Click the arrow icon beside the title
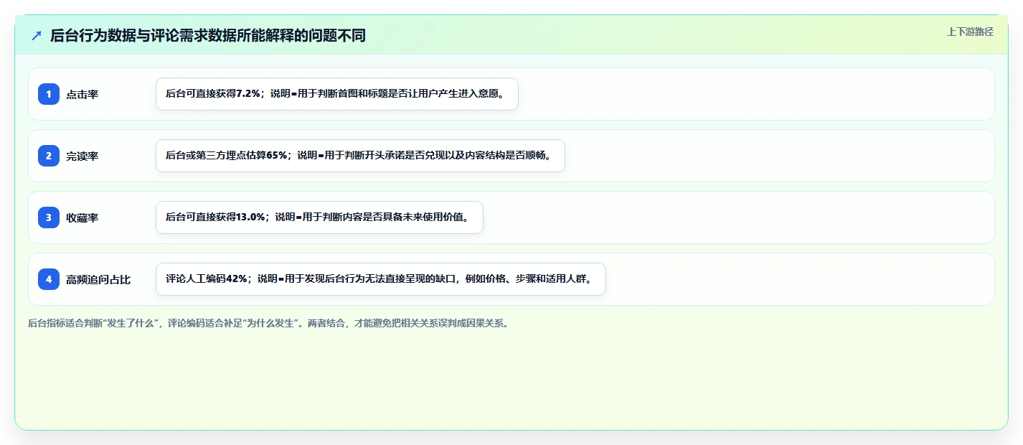This screenshot has width=1023, height=445. pos(37,36)
